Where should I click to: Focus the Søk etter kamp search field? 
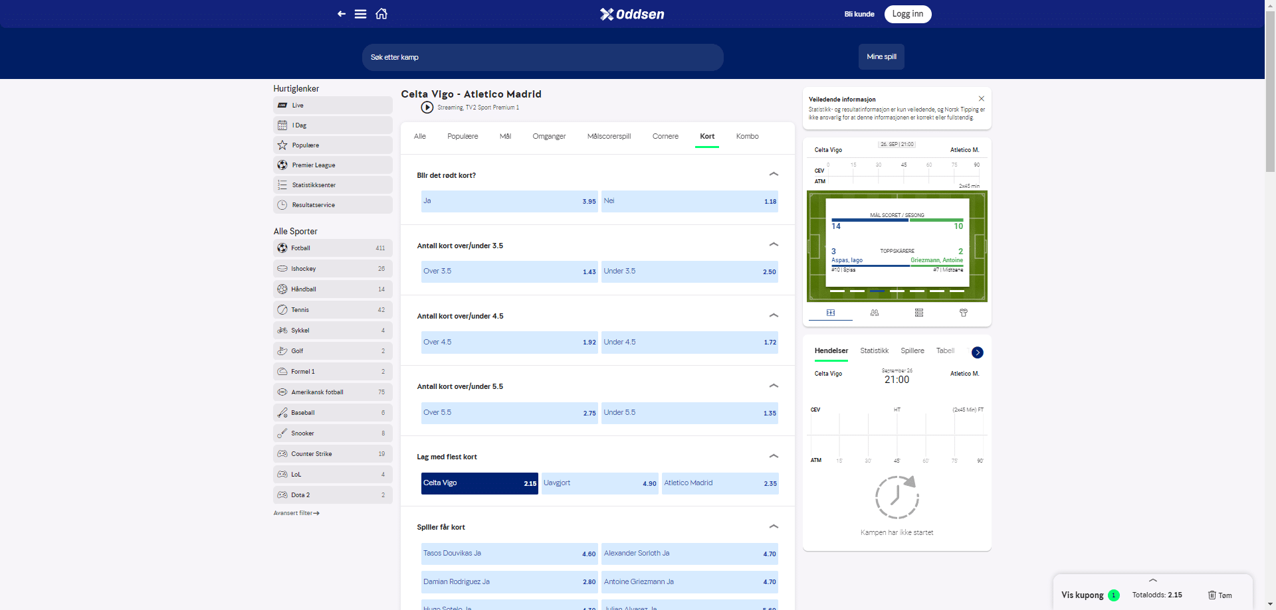coord(543,57)
